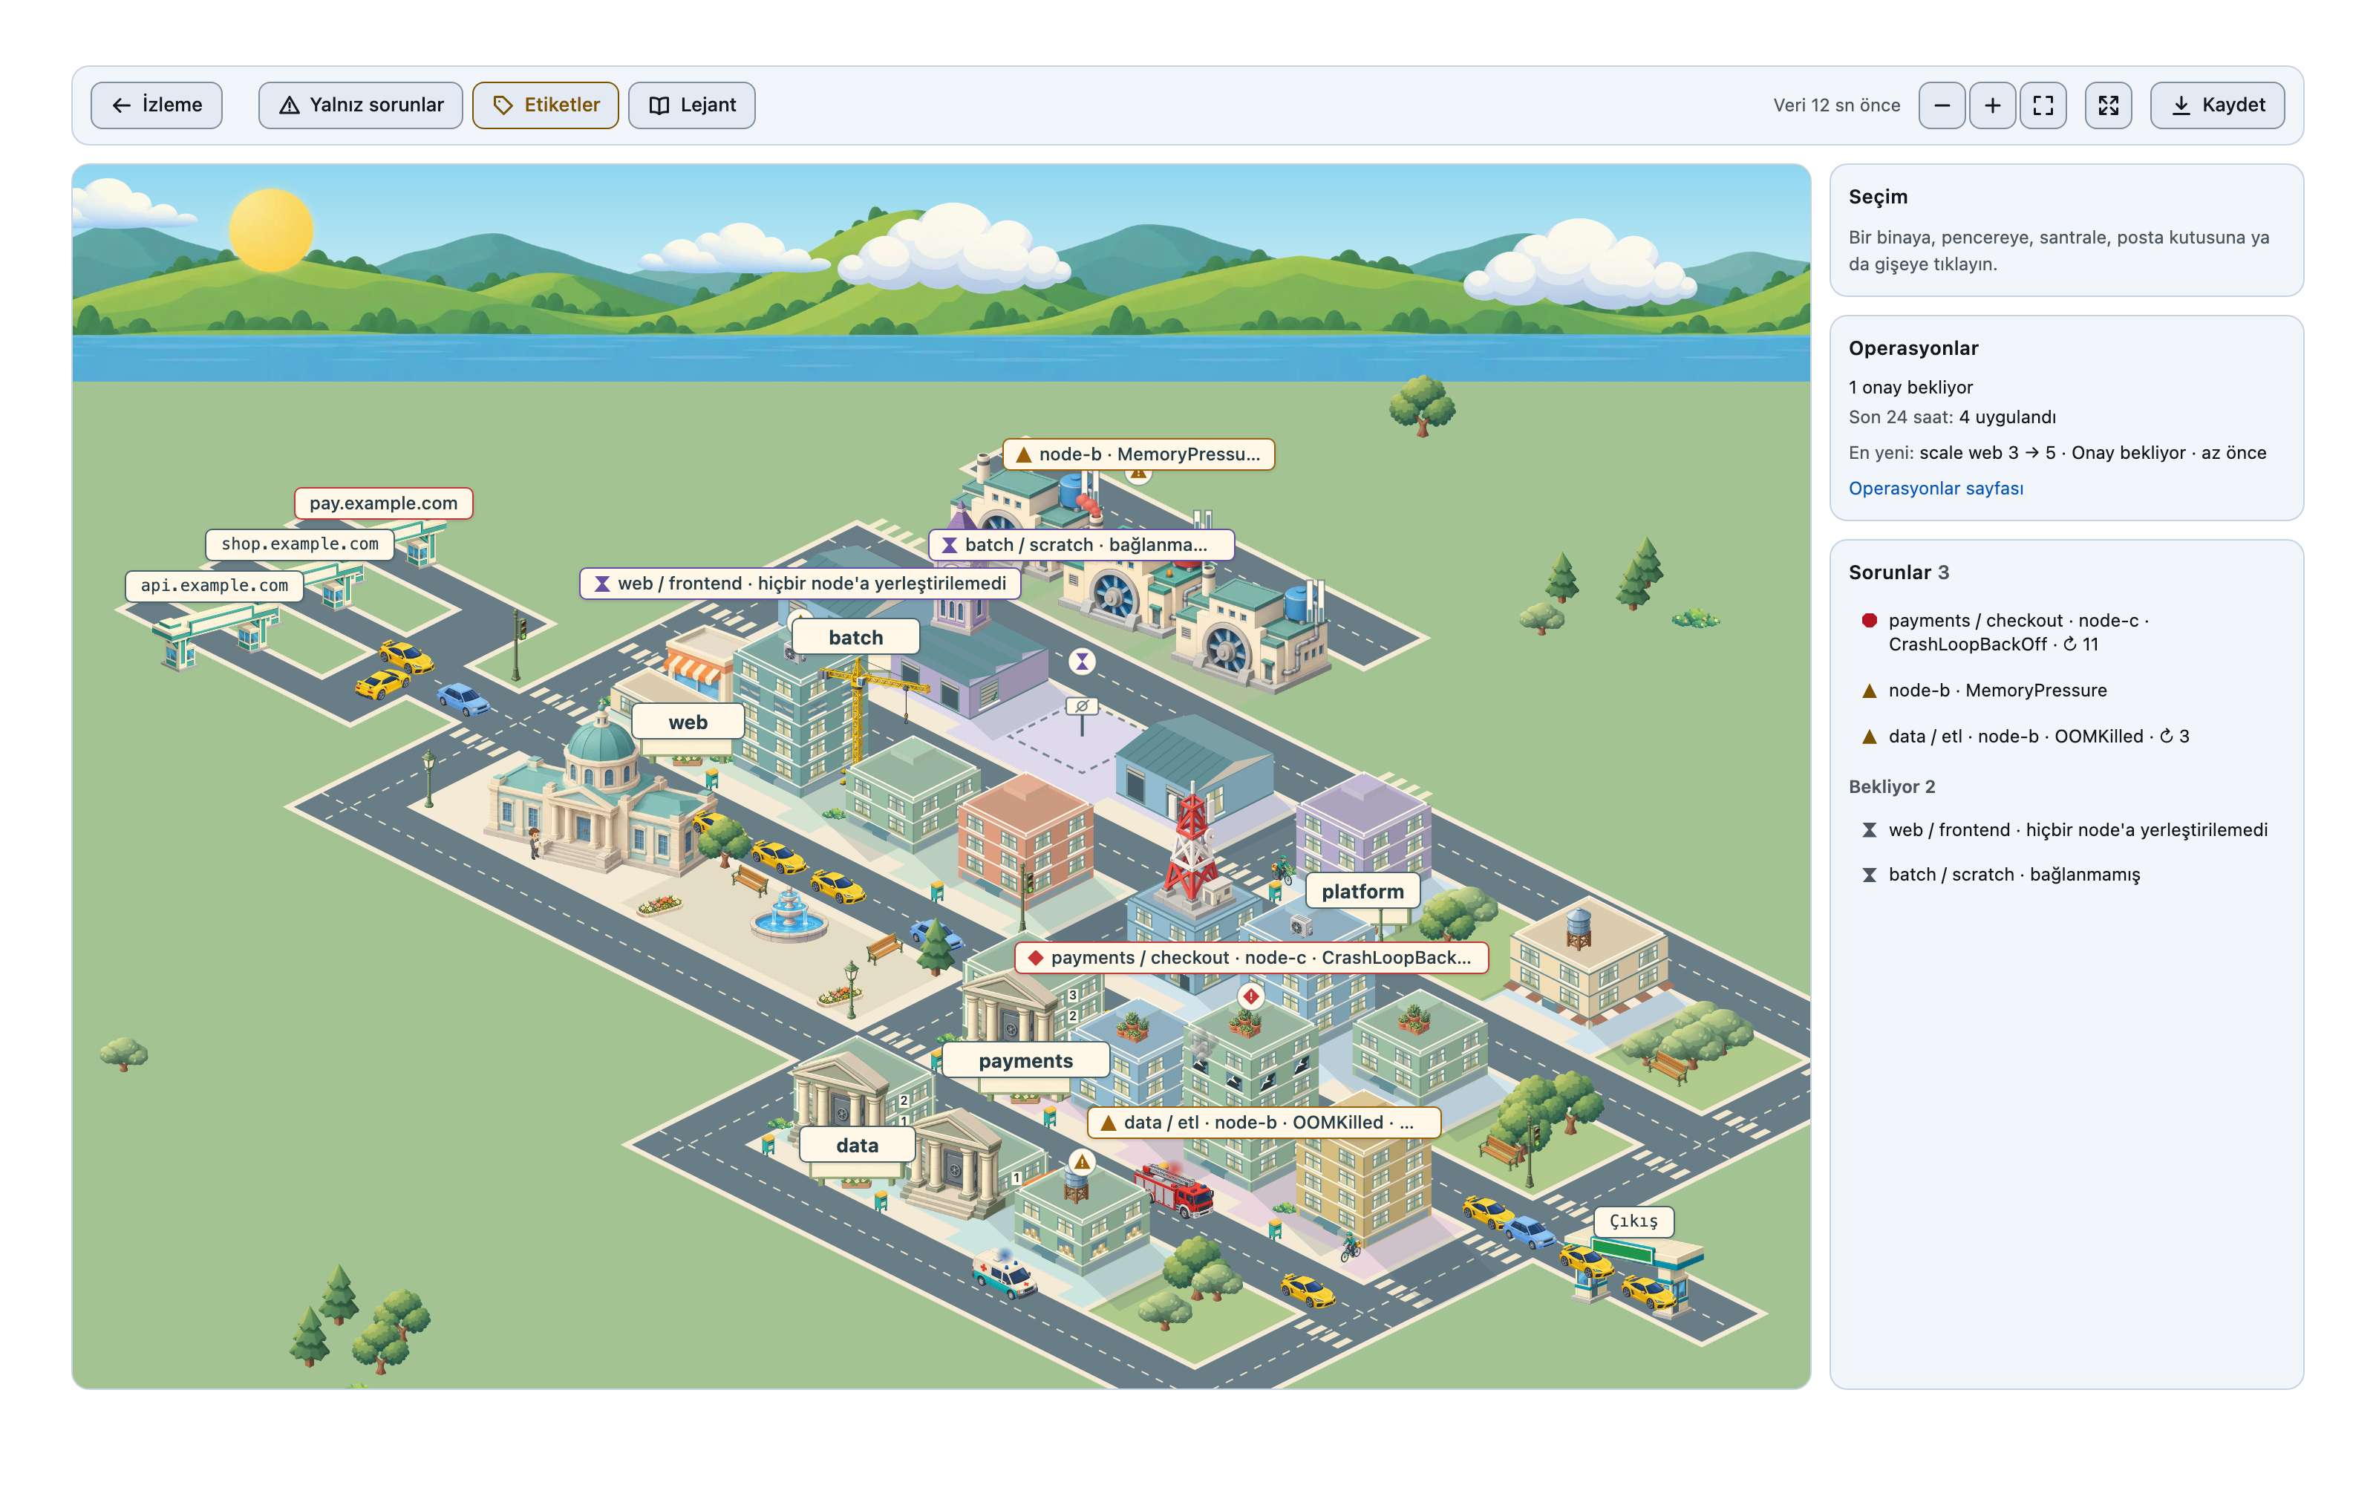This screenshot has width=2376, height=1485.
Task: Select the web namespace label
Action: (x=688, y=722)
